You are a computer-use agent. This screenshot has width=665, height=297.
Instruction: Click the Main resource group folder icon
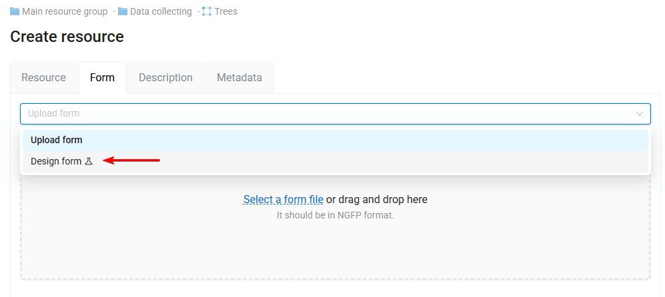pyautogui.click(x=15, y=11)
